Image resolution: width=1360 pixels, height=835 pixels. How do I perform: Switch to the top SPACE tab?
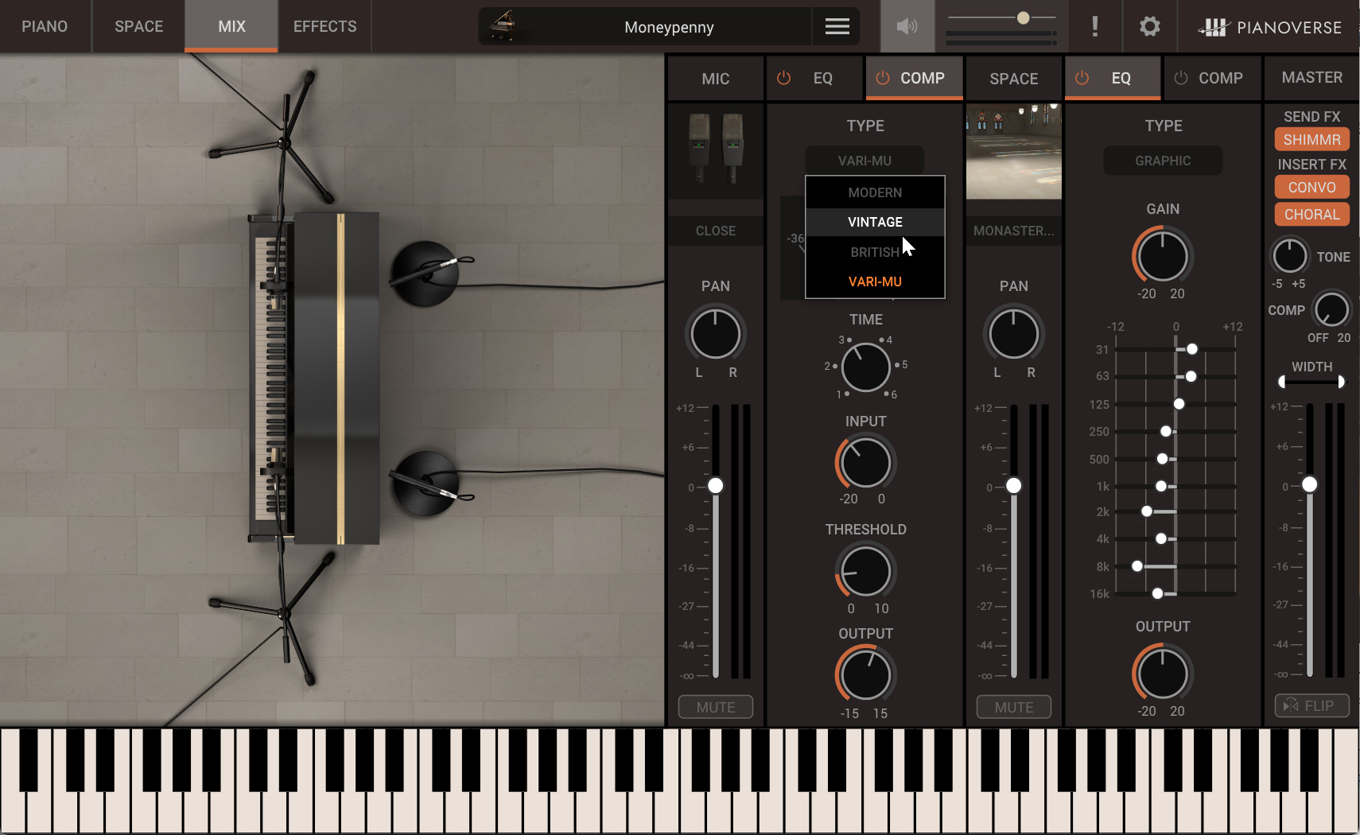coord(138,26)
